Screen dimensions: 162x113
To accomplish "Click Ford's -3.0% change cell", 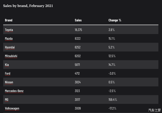I will click(x=112, y=73).
